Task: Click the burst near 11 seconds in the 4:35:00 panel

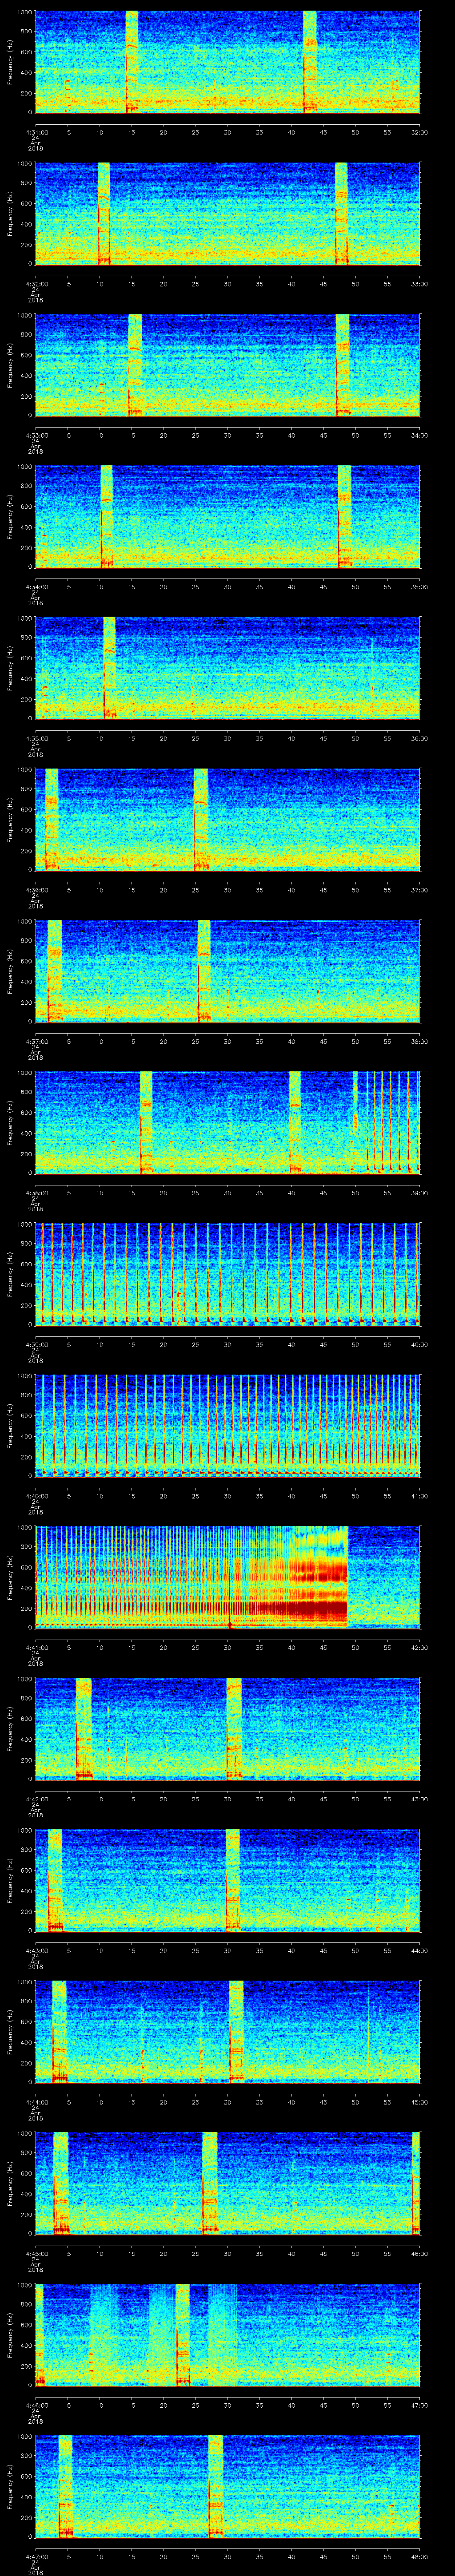Action: pos(109,667)
